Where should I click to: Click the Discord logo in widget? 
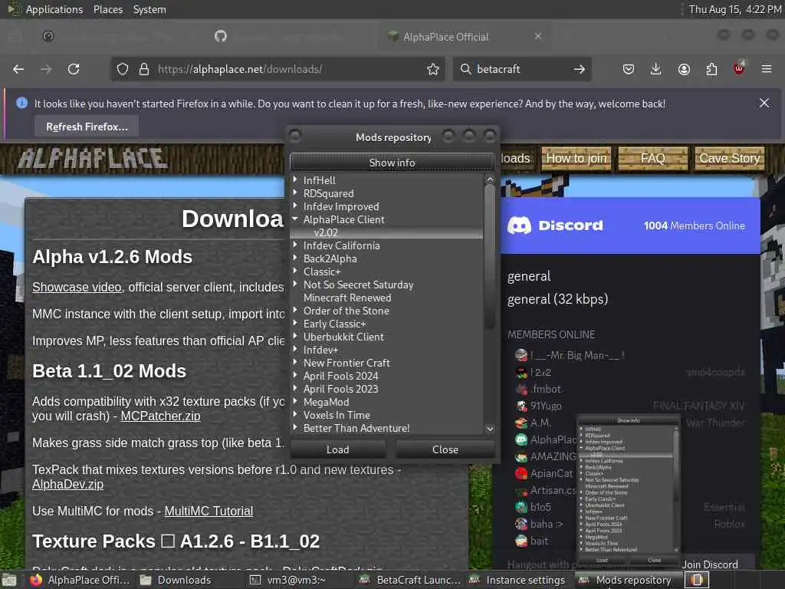point(555,225)
